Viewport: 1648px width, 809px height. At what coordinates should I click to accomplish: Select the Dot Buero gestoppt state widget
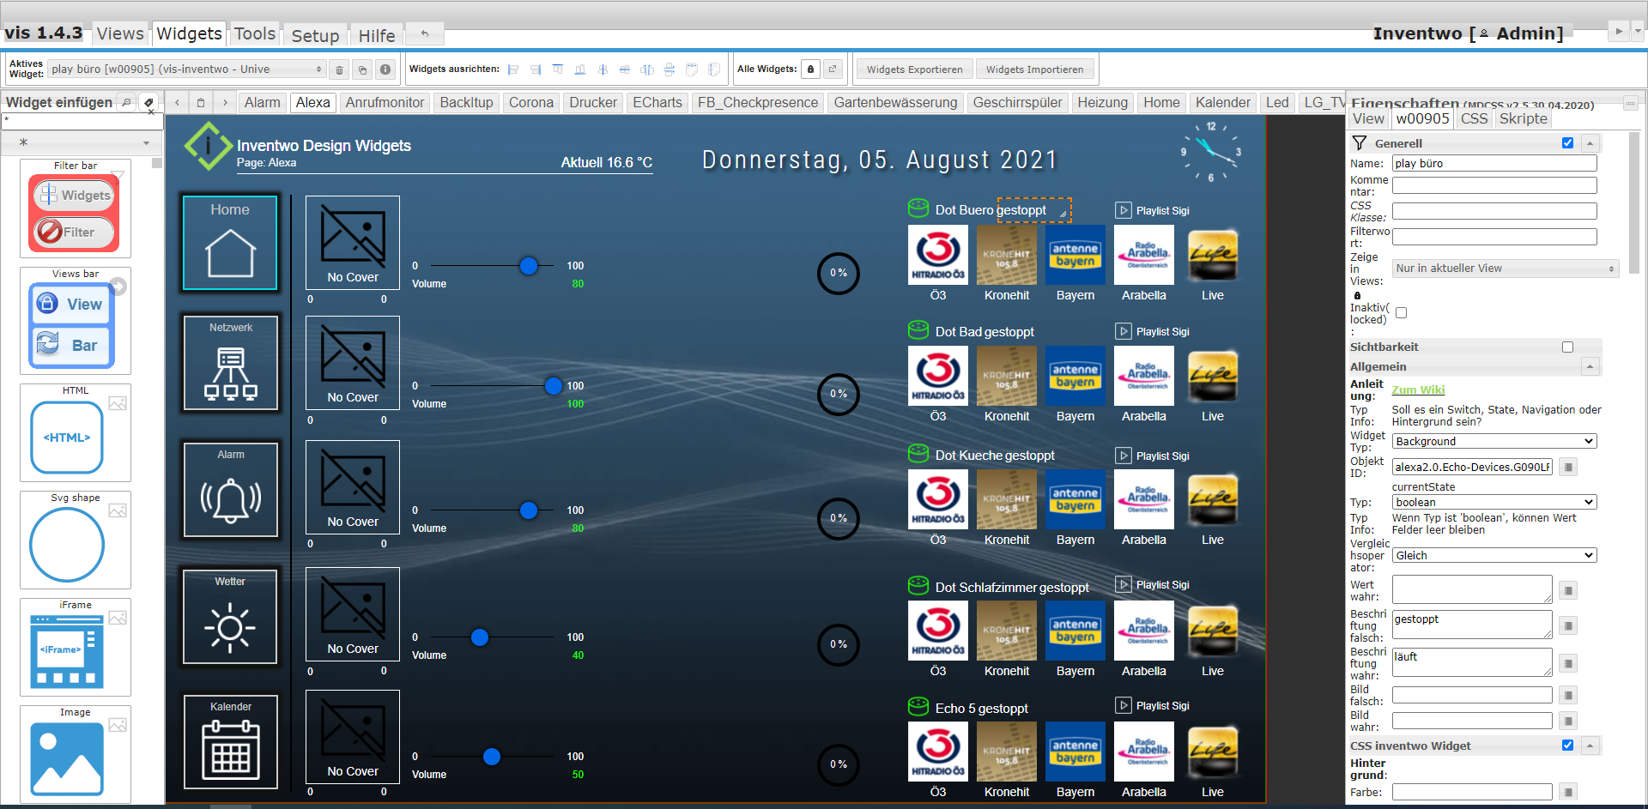pyautogui.click(x=1033, y=210)
